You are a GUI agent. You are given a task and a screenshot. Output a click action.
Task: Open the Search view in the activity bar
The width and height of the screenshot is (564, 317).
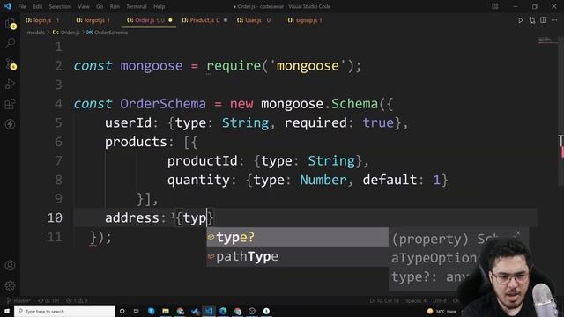(10, 43)
